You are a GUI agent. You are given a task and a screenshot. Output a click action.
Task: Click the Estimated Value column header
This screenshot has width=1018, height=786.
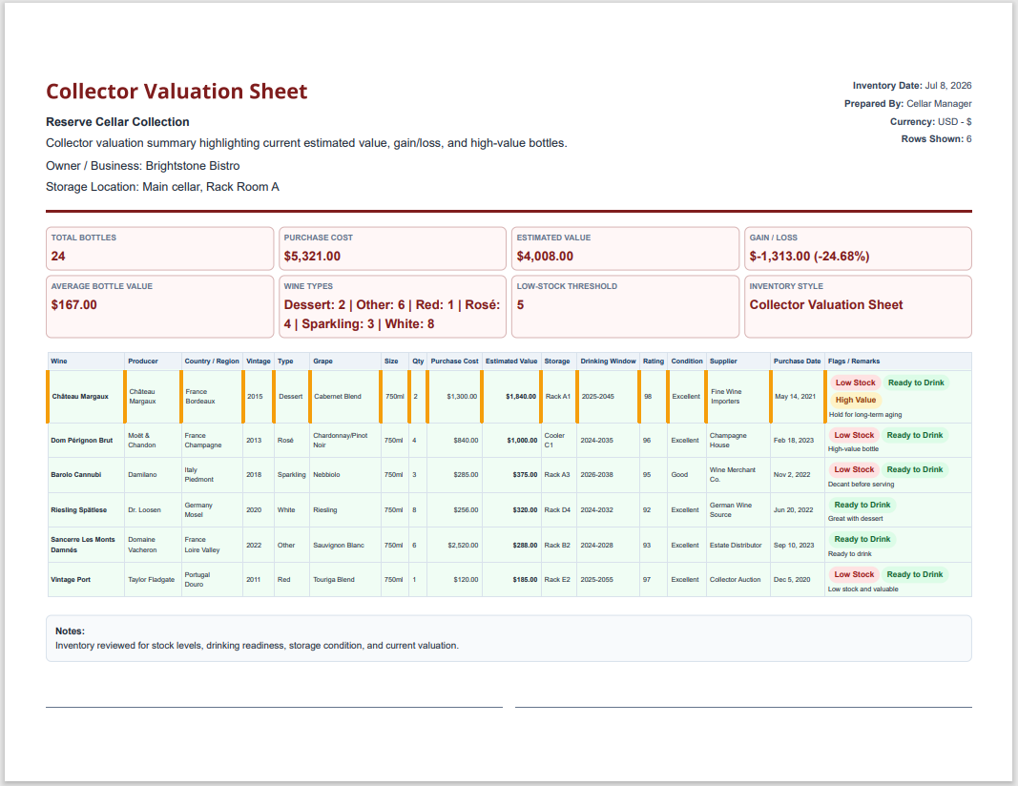(511, 361)
